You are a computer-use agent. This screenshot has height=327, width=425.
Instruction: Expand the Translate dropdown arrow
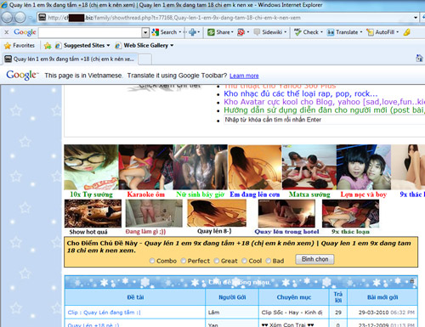point(361,32)
